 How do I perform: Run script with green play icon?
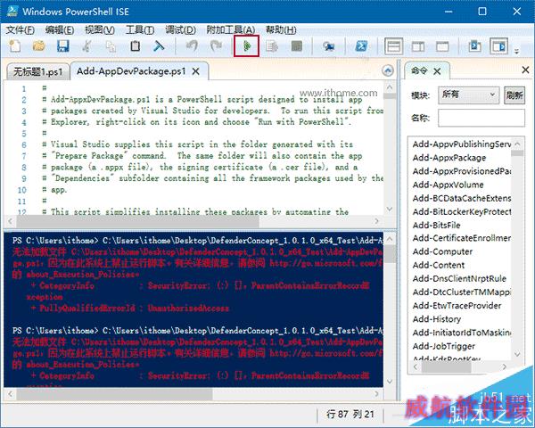[x=246, y=46]
